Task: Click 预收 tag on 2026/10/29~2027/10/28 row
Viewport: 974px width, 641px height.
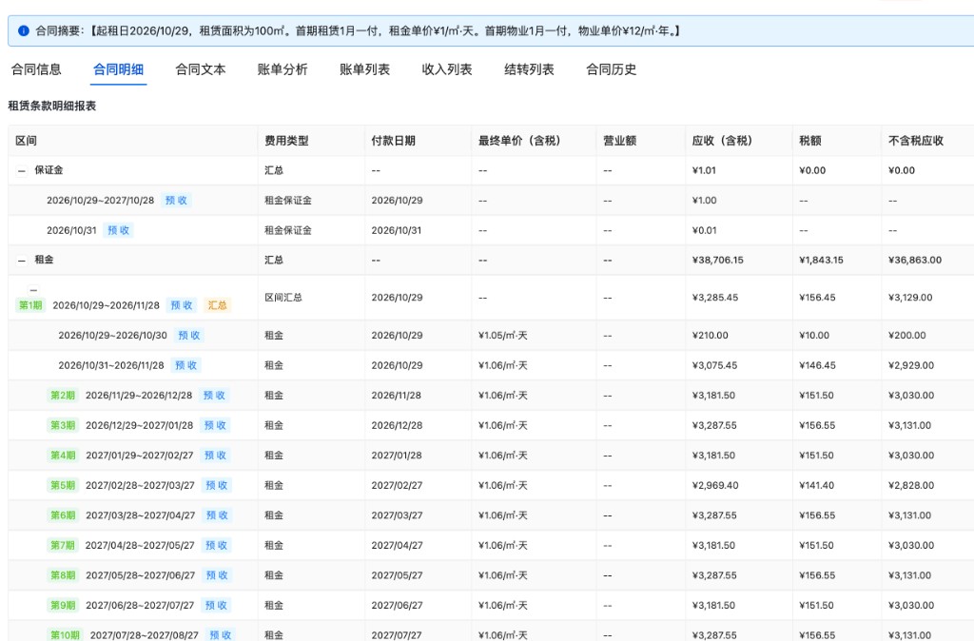Action: [176, 201]
